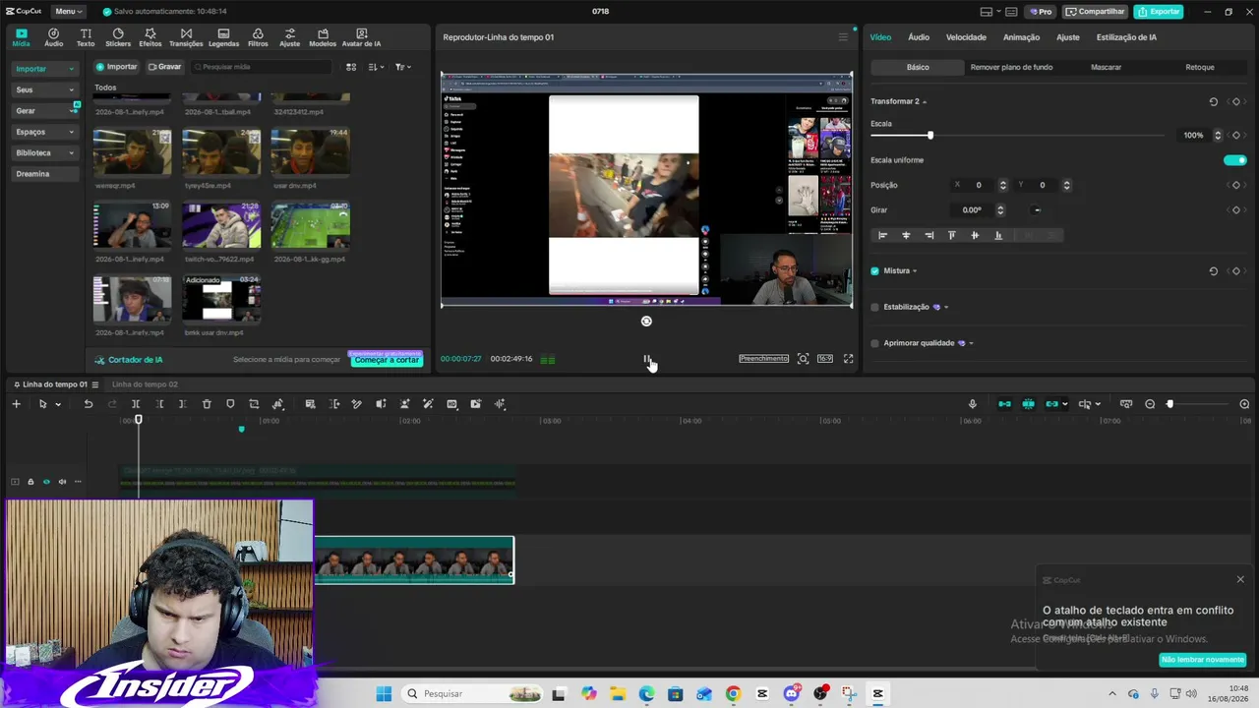The width and height of the screenshot is (1259, 708).
Task: Click the player panel hamburger menu icon
Action: pyautogui.click(x=843, y=37)
